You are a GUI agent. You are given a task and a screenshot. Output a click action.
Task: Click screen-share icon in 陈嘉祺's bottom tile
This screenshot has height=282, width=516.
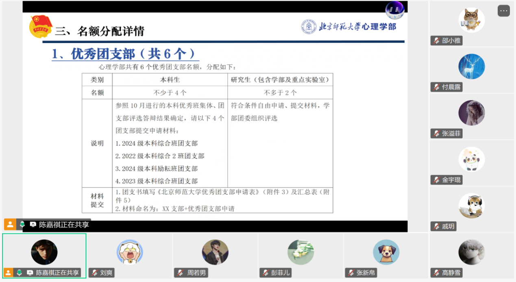(x=30, y=273)
